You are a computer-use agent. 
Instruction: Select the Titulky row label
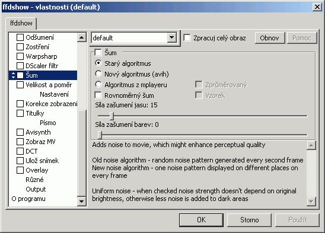pos(35,113)
